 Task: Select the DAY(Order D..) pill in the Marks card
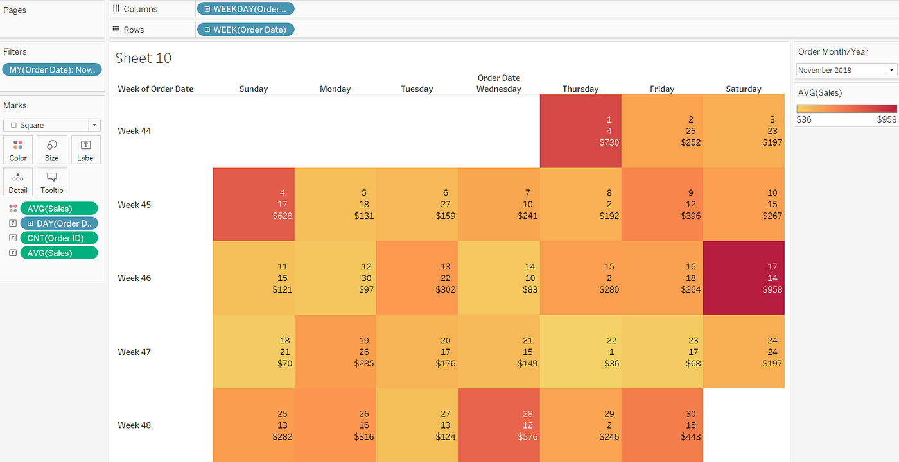coord(59,223)
